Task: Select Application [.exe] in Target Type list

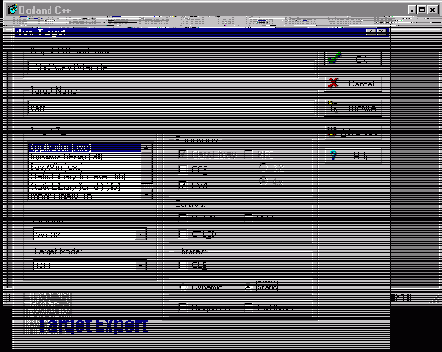Action: click(85, 147)
